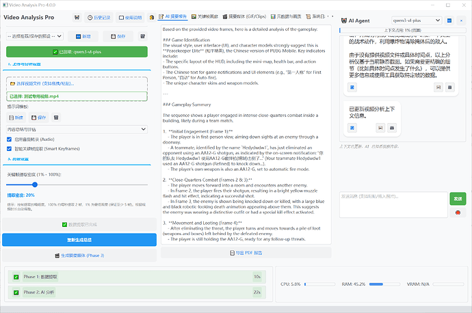Switch to the 系统日… tab
Viewport: 472px width, 313px height.
coord(315,16)
